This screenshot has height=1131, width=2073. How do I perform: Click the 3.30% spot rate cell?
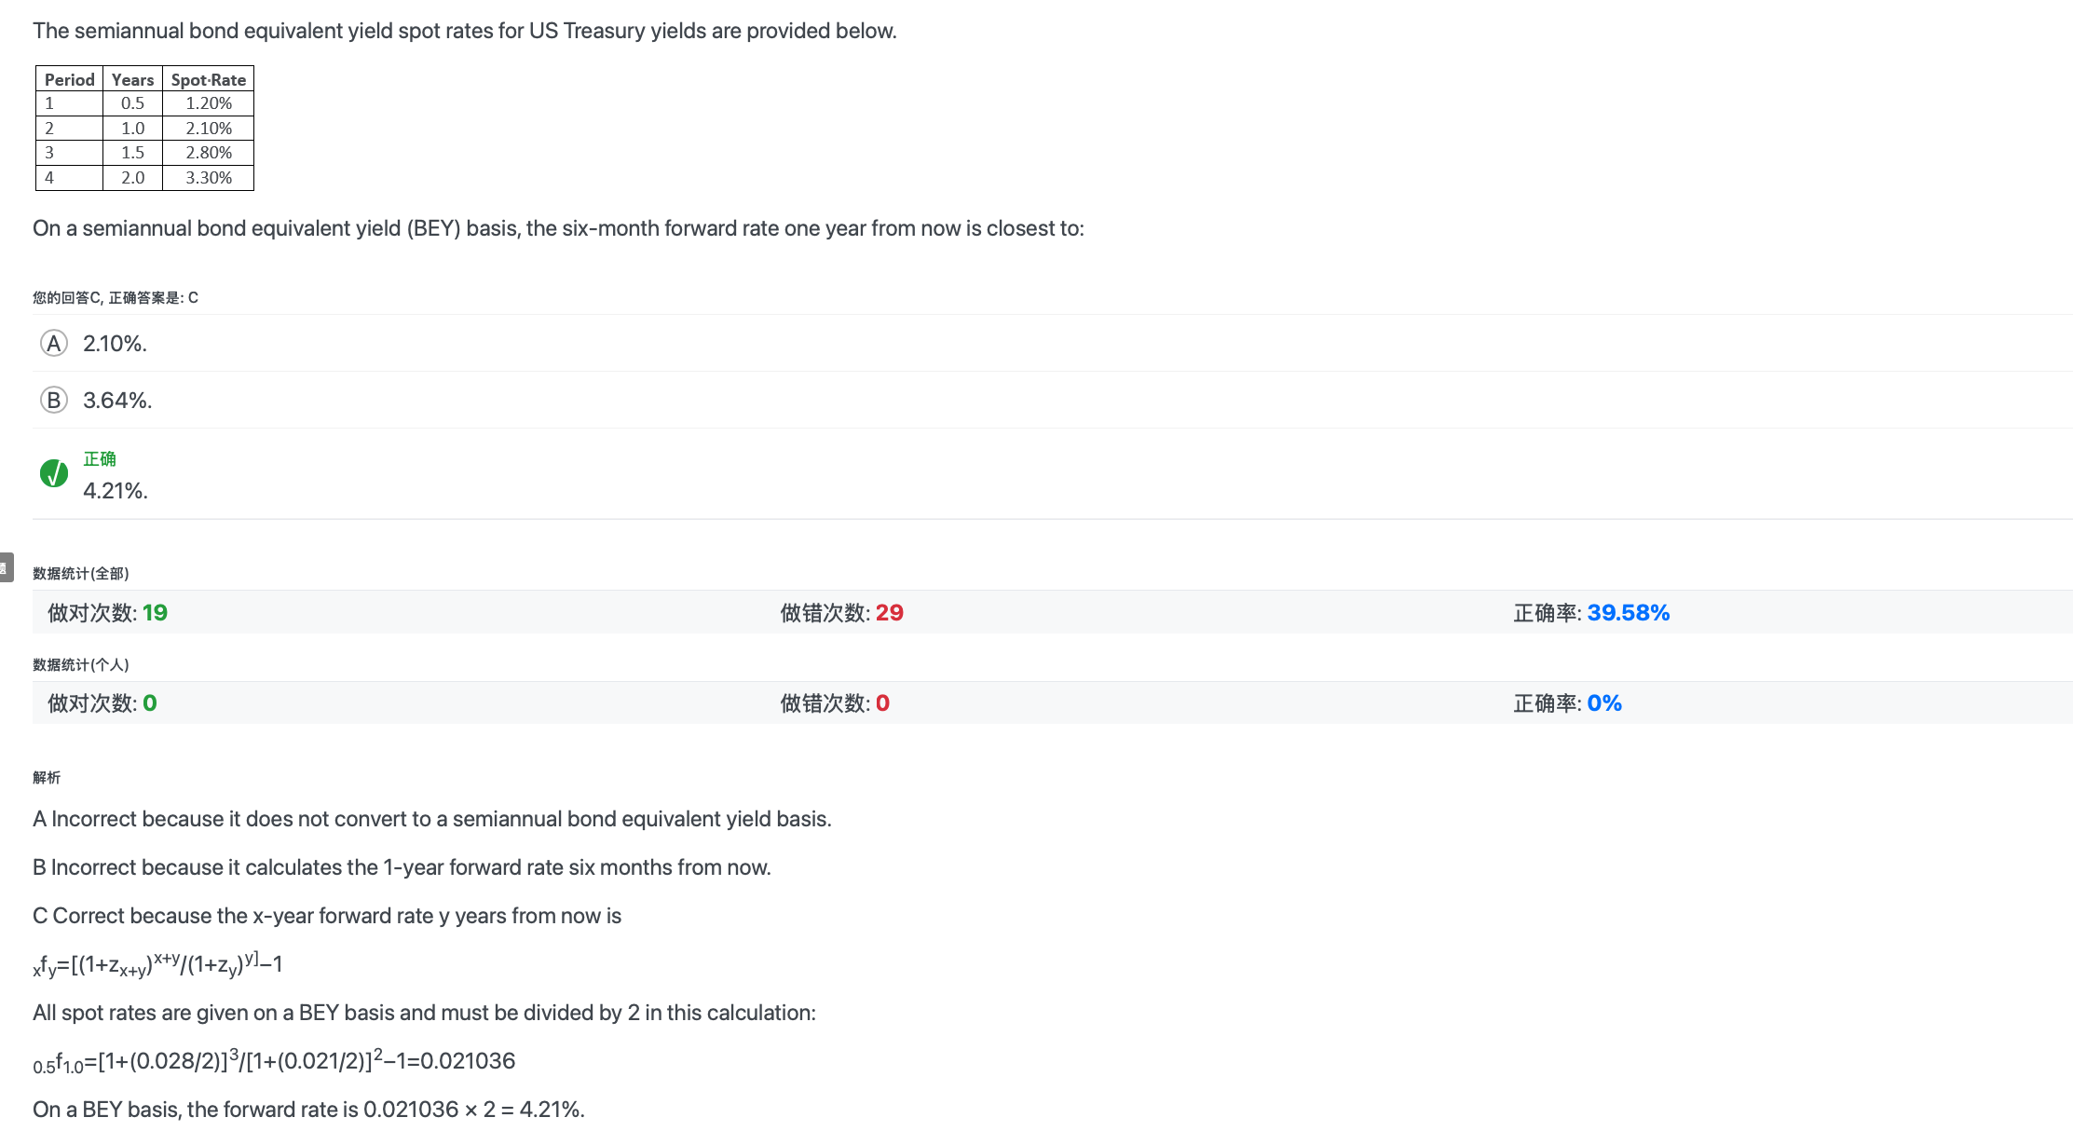[x=209, y=178]
